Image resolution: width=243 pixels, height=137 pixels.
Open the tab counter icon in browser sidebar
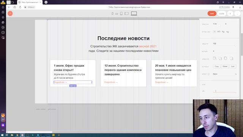coord(3,32)
